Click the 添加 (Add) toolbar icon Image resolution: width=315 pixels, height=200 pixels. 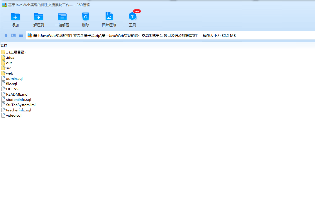pos(15,17)
